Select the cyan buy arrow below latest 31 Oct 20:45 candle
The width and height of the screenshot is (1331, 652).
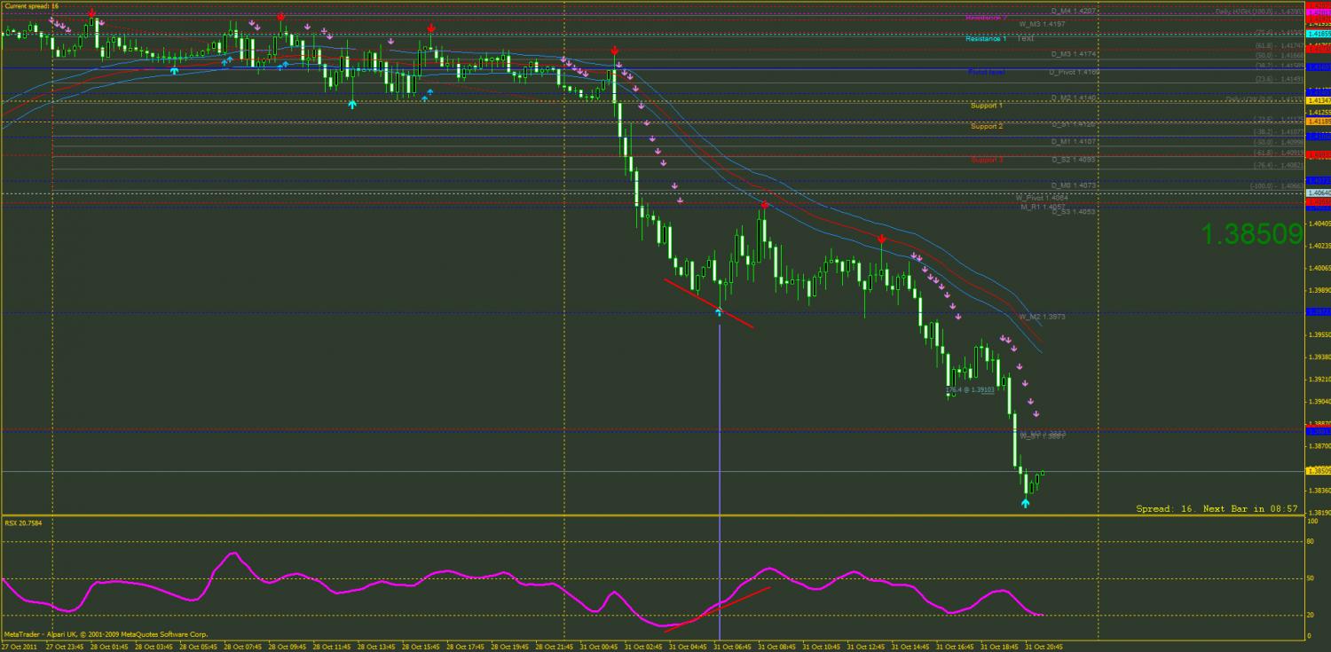(1026, 503)
